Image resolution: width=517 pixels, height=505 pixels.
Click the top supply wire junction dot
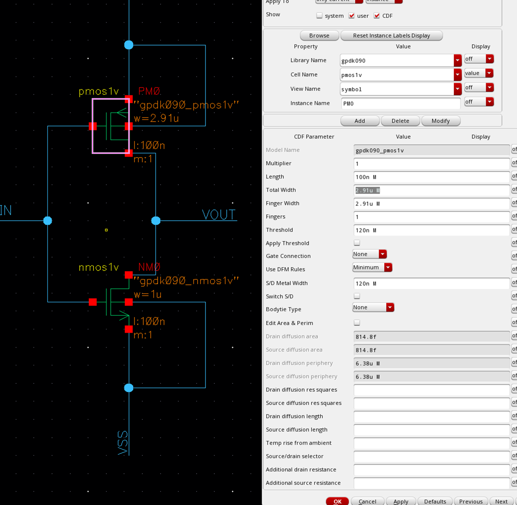pyautogui.click(x=129, y=45)
